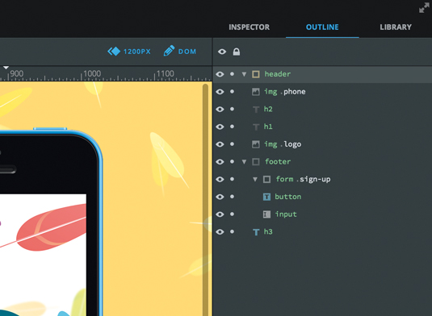432x316 pixels.
Task: Collapse the form .sign-up tree node
Action: pyautogui.click(x=255, y=179)
